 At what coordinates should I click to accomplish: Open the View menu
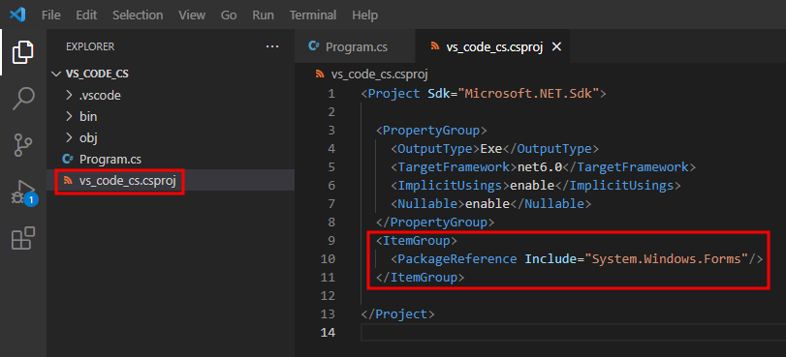click(192, 15)
